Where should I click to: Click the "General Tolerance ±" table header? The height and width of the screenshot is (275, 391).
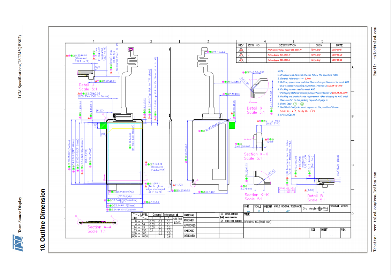coord(166,214)
